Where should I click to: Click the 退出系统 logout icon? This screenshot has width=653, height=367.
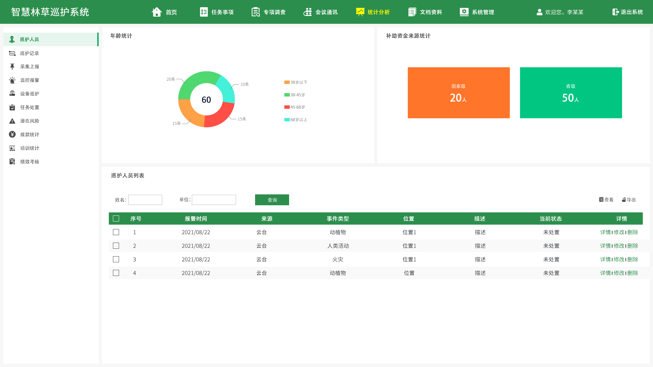coord(616,12)
